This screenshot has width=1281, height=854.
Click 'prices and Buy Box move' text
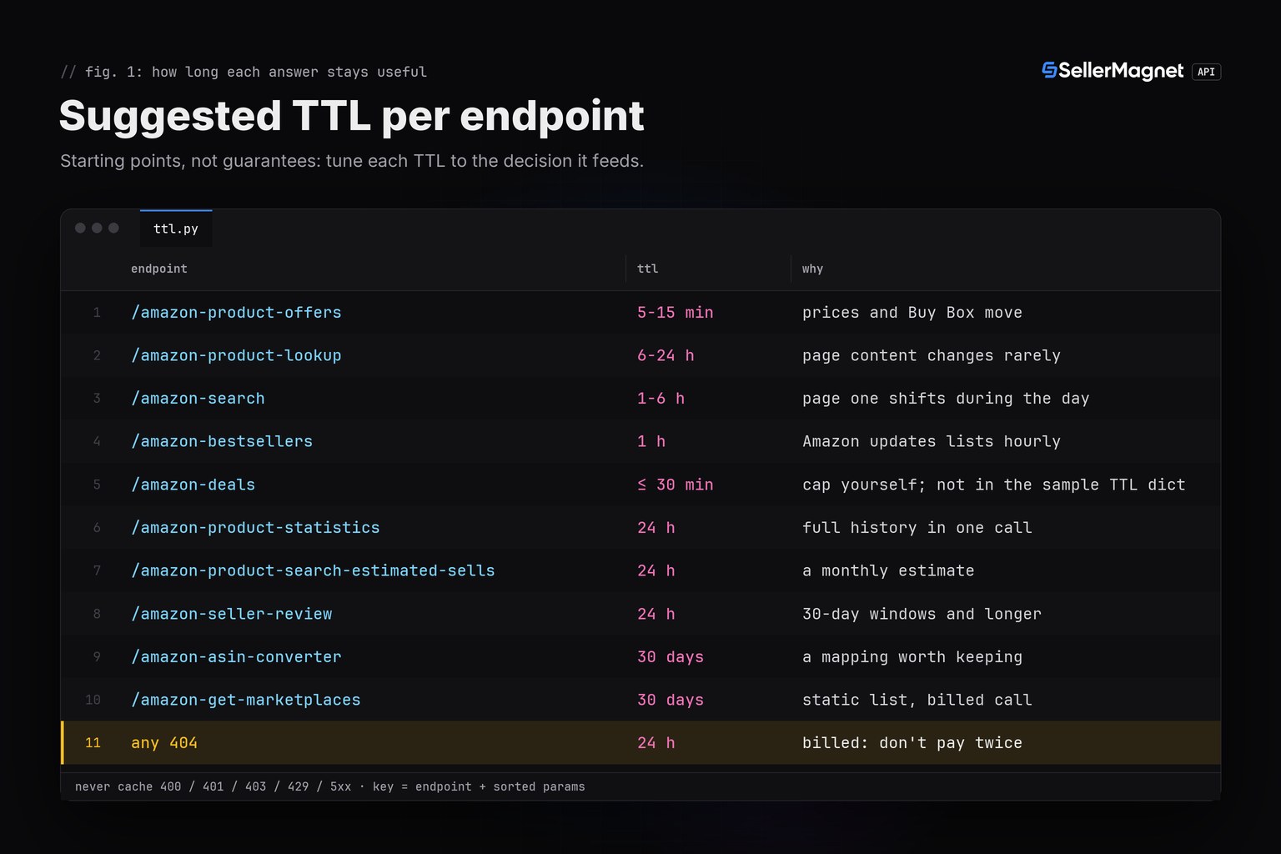[x=912, y=313]
